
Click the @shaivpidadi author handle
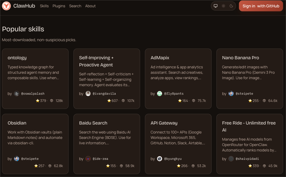247,159
